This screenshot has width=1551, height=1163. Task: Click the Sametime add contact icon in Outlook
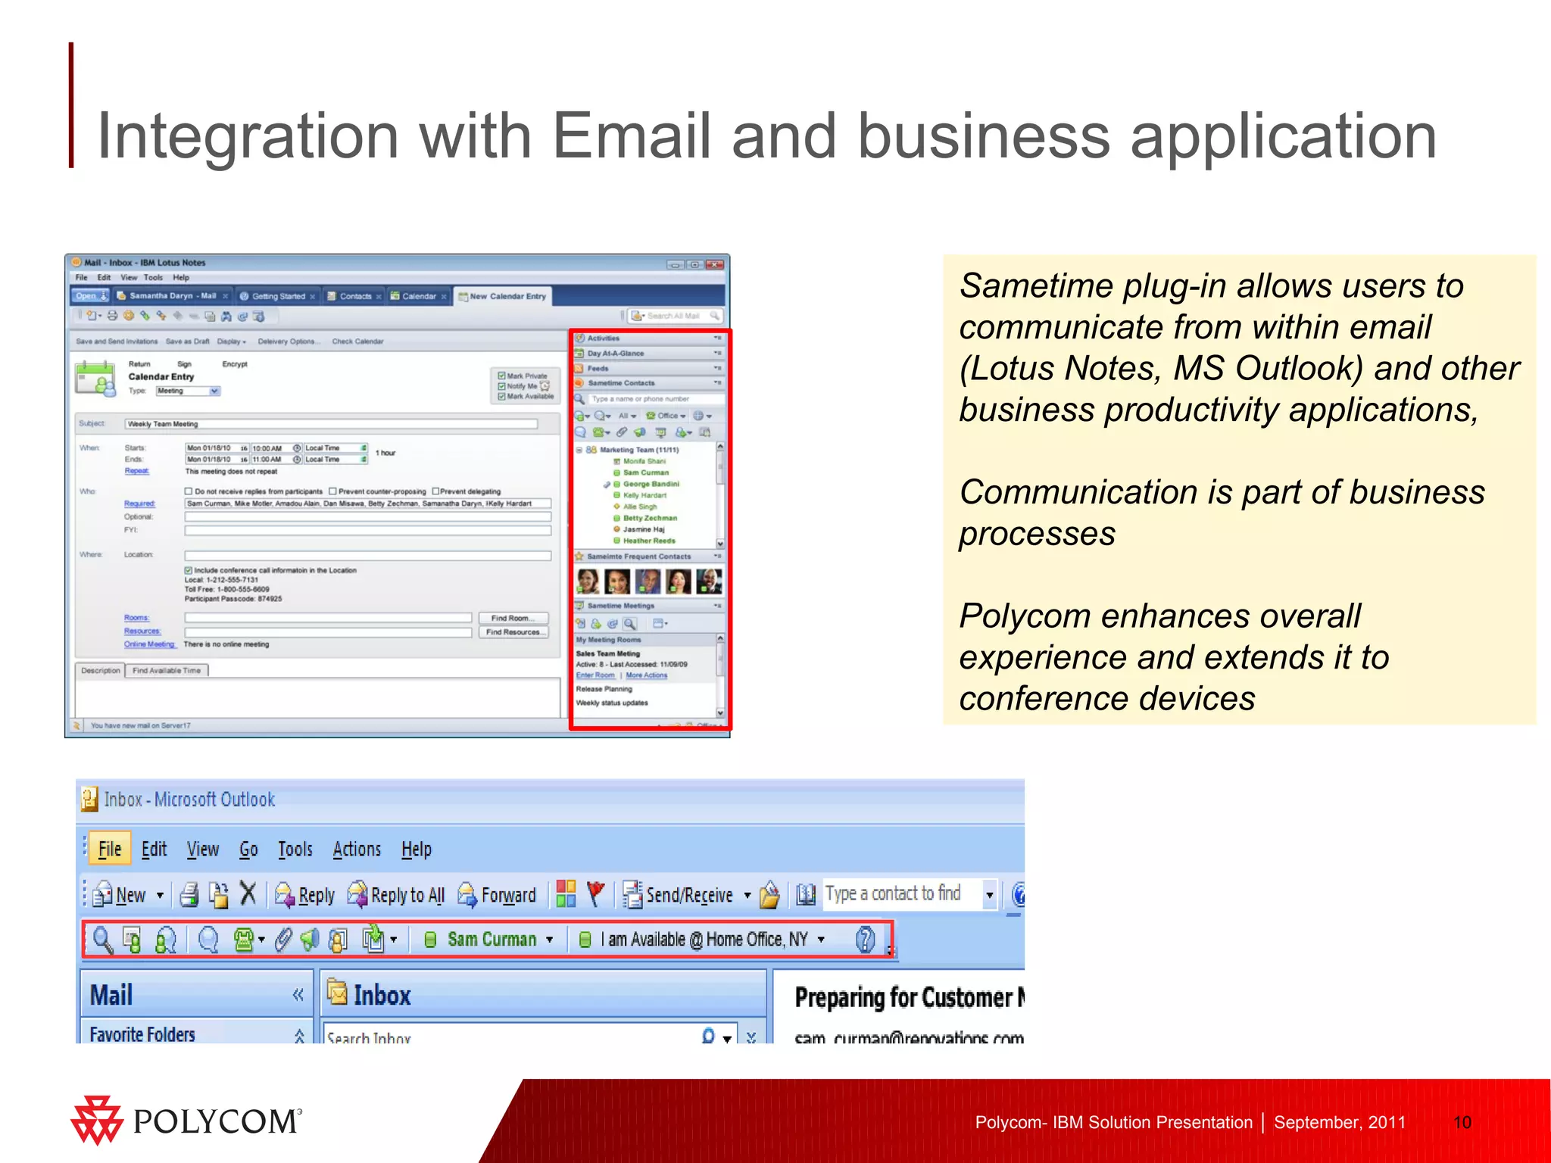point(133,940)
